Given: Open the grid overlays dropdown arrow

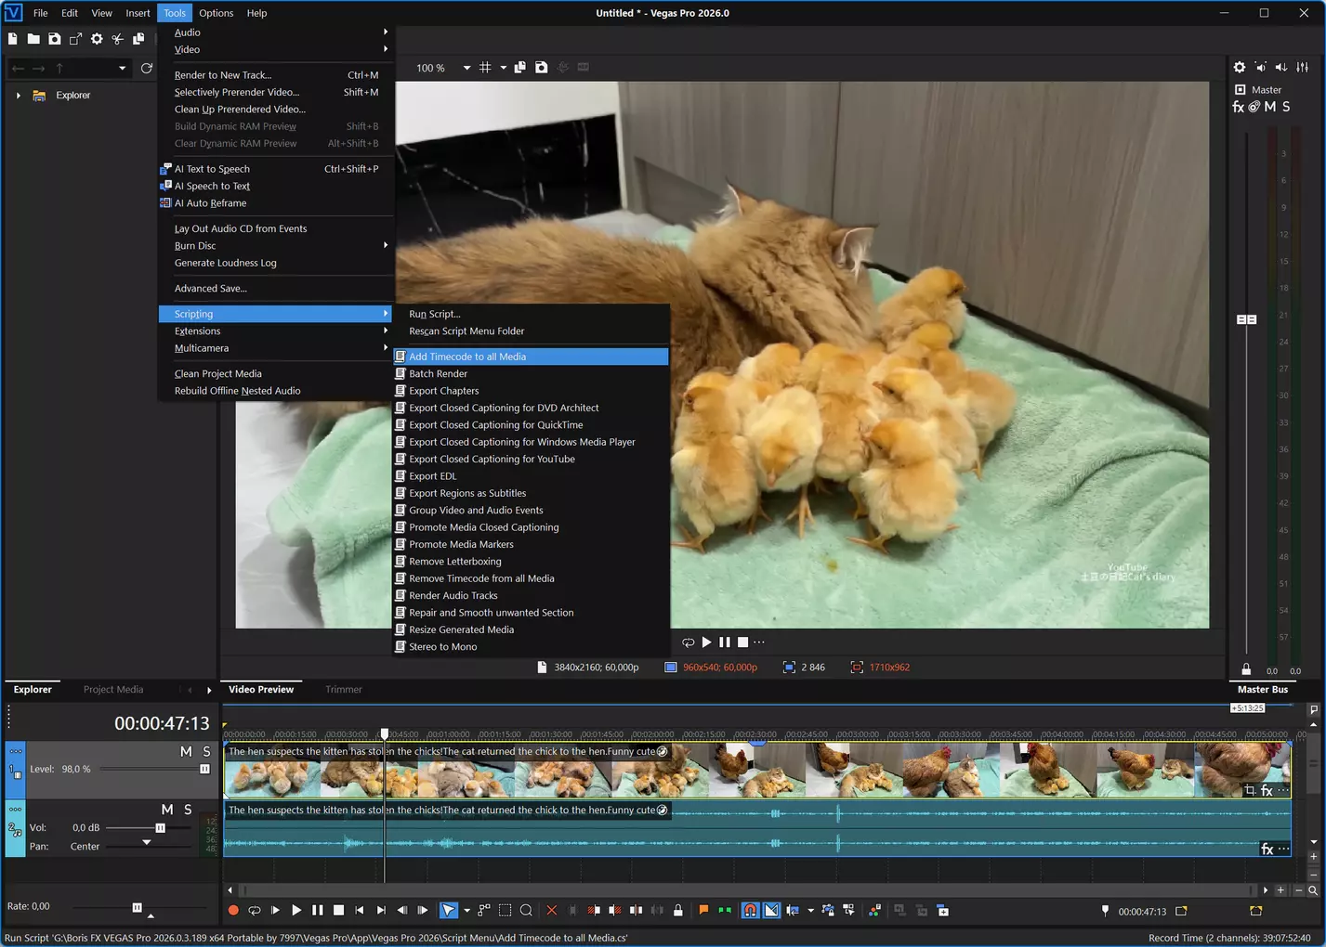Looking at the screenshot, I should (x=504, y=68).
